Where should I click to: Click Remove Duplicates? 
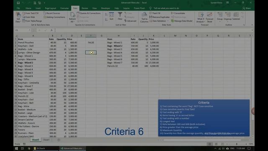click(159, 17)
